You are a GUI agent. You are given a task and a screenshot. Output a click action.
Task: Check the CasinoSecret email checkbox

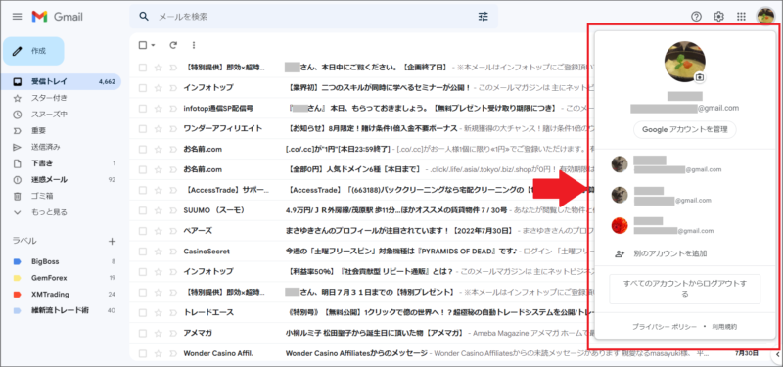(x=143, y=252)
